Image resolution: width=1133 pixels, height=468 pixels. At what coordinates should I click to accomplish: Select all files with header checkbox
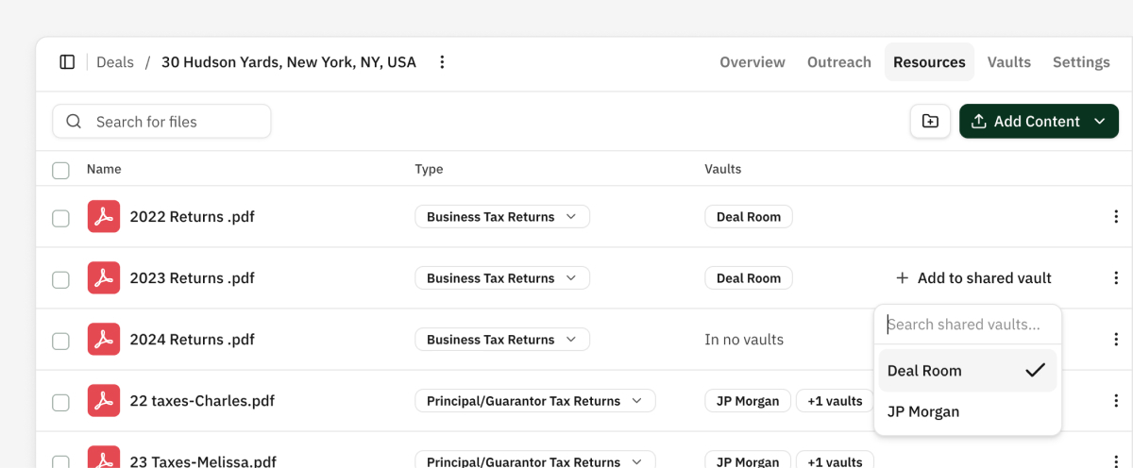[x=60, y=170]
